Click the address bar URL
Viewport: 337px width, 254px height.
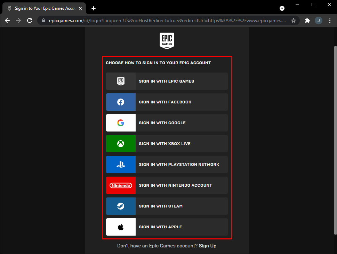[167, 20]
